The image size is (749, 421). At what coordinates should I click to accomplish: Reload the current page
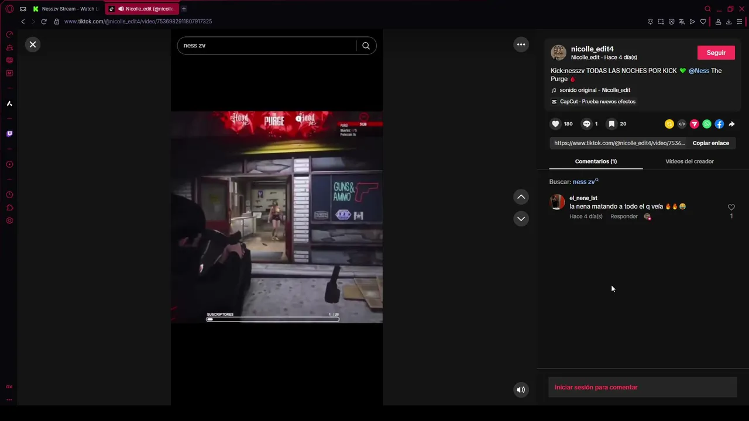coord(43,22)
